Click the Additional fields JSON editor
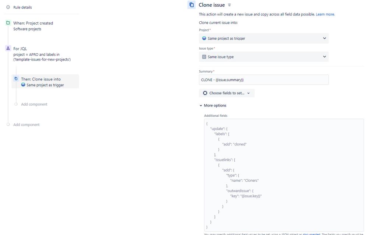Screen dimensions: 368x235 click(284, 173)
